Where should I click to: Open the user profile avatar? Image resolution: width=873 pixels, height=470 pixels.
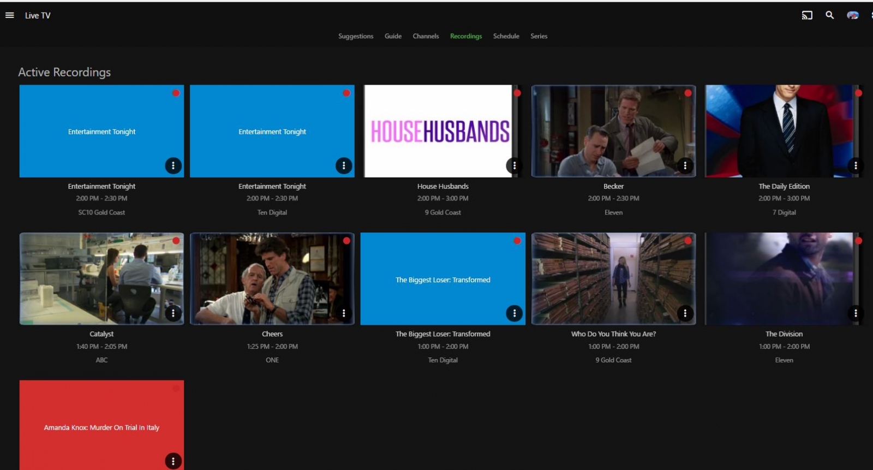point(852,15)
